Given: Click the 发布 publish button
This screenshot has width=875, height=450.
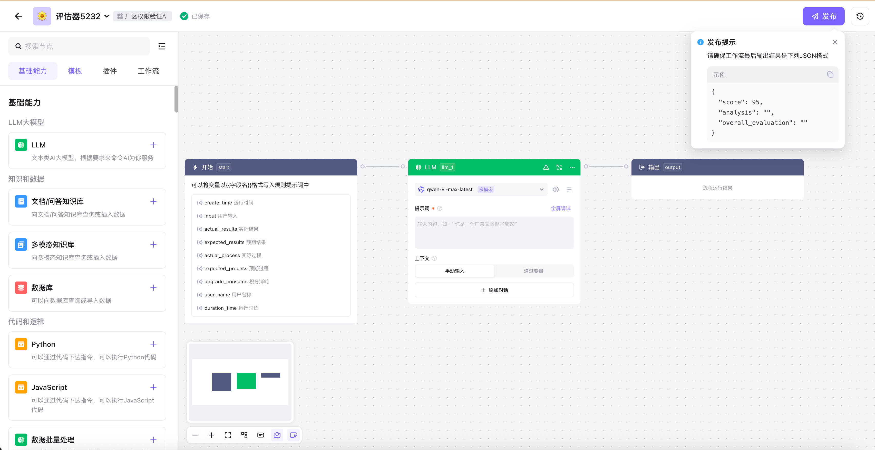Looking at the screenshot, I should pos(823,16).
